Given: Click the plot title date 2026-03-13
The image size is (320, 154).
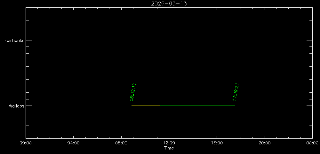Looking at the screenshot, I should coord(169,4).
